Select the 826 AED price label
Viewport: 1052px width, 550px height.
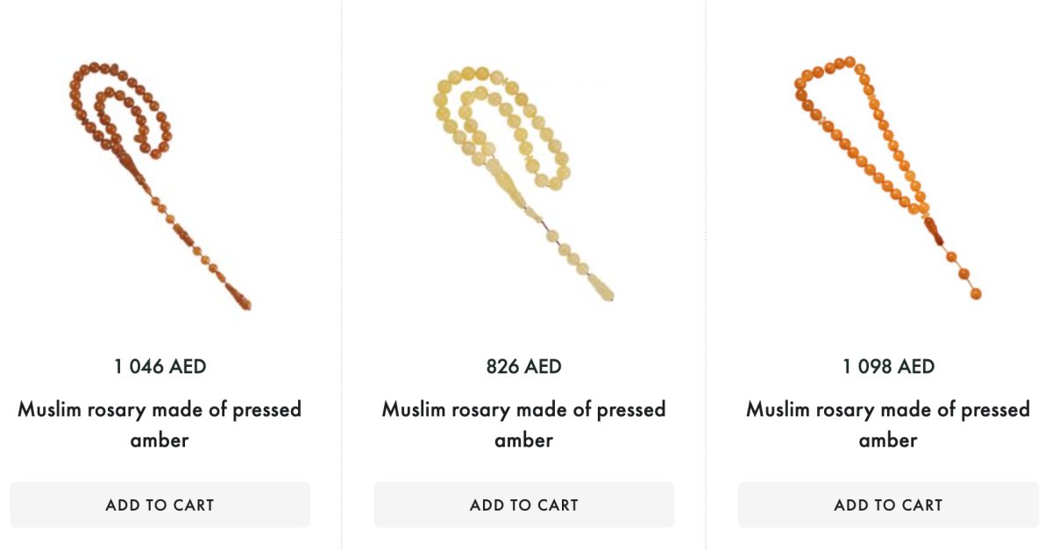(x=523, y=366)
